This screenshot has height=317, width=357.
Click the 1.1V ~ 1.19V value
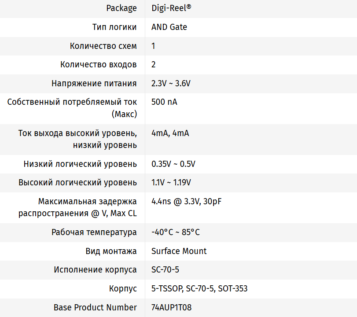click(171, 183)
